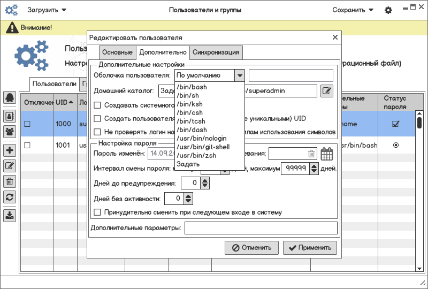Expand the Загрузить menu
Image resolution: width=428 pixels, height=289 pixels.
tap(47, 10)
